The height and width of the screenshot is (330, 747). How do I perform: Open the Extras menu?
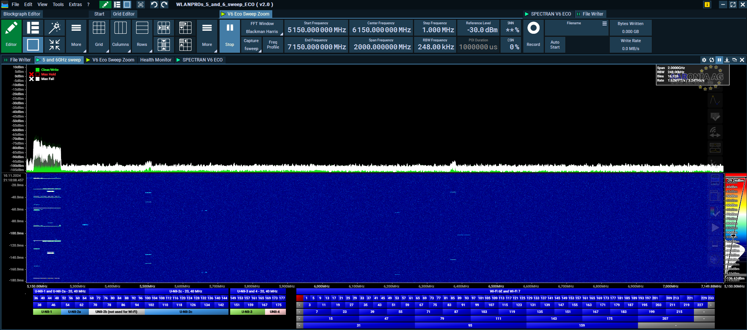(75, 5)
